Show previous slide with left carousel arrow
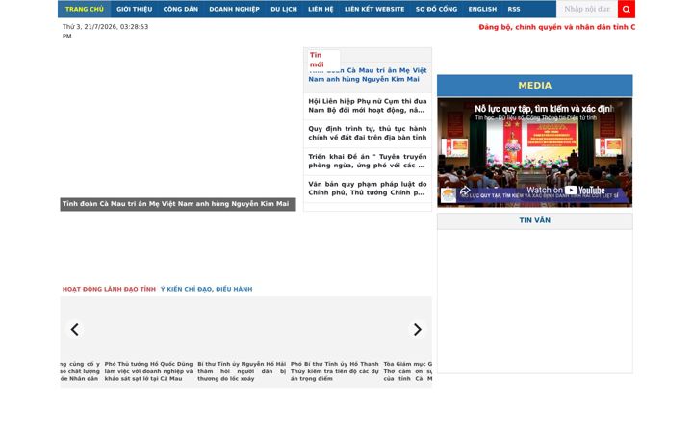Screen dimensions: 693x433 [x=75, y=330]
